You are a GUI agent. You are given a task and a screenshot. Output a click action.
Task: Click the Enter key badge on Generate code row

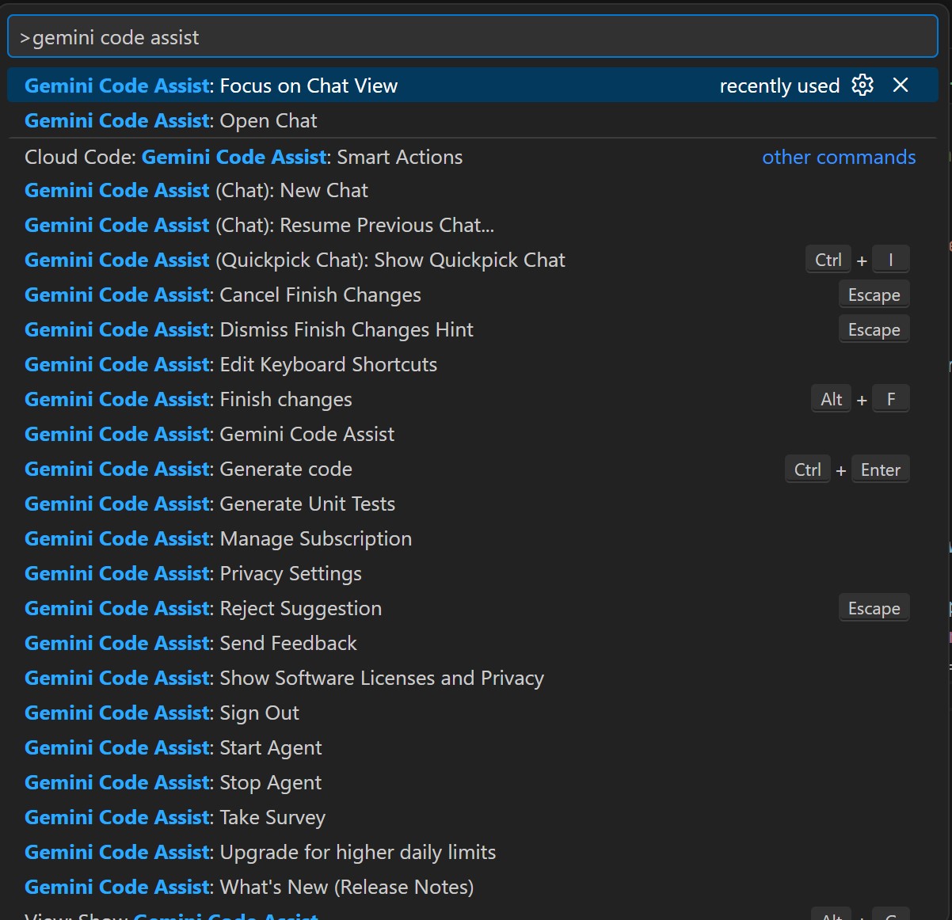pos(881,470)
